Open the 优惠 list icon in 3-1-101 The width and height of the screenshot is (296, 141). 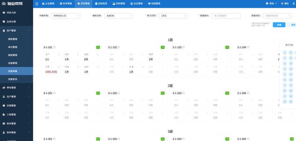click(x=78, y=67)
